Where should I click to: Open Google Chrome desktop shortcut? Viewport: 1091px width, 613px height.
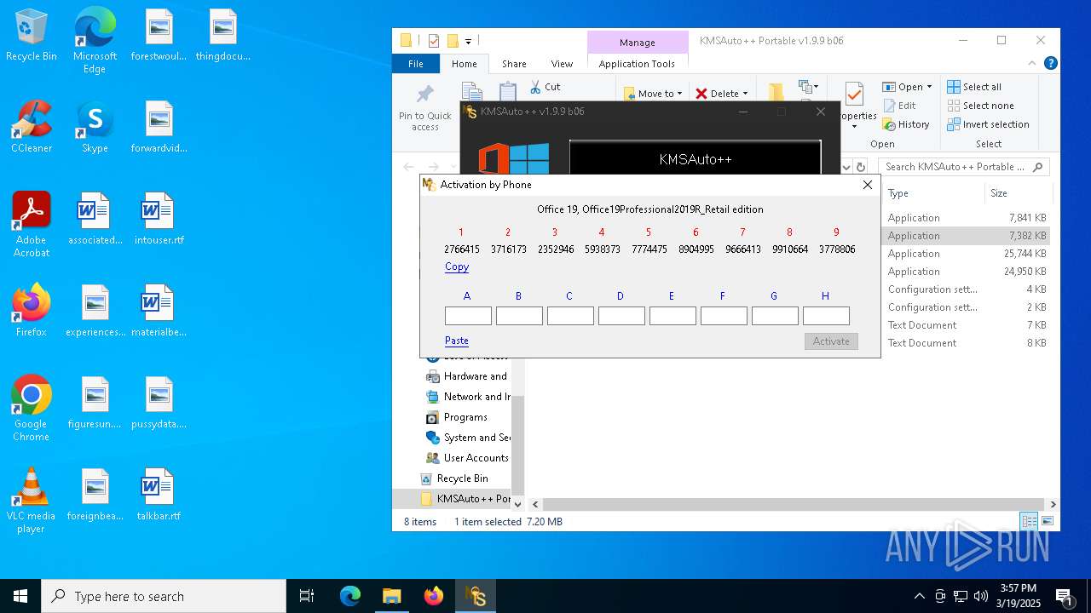click(x=32, y=409)
